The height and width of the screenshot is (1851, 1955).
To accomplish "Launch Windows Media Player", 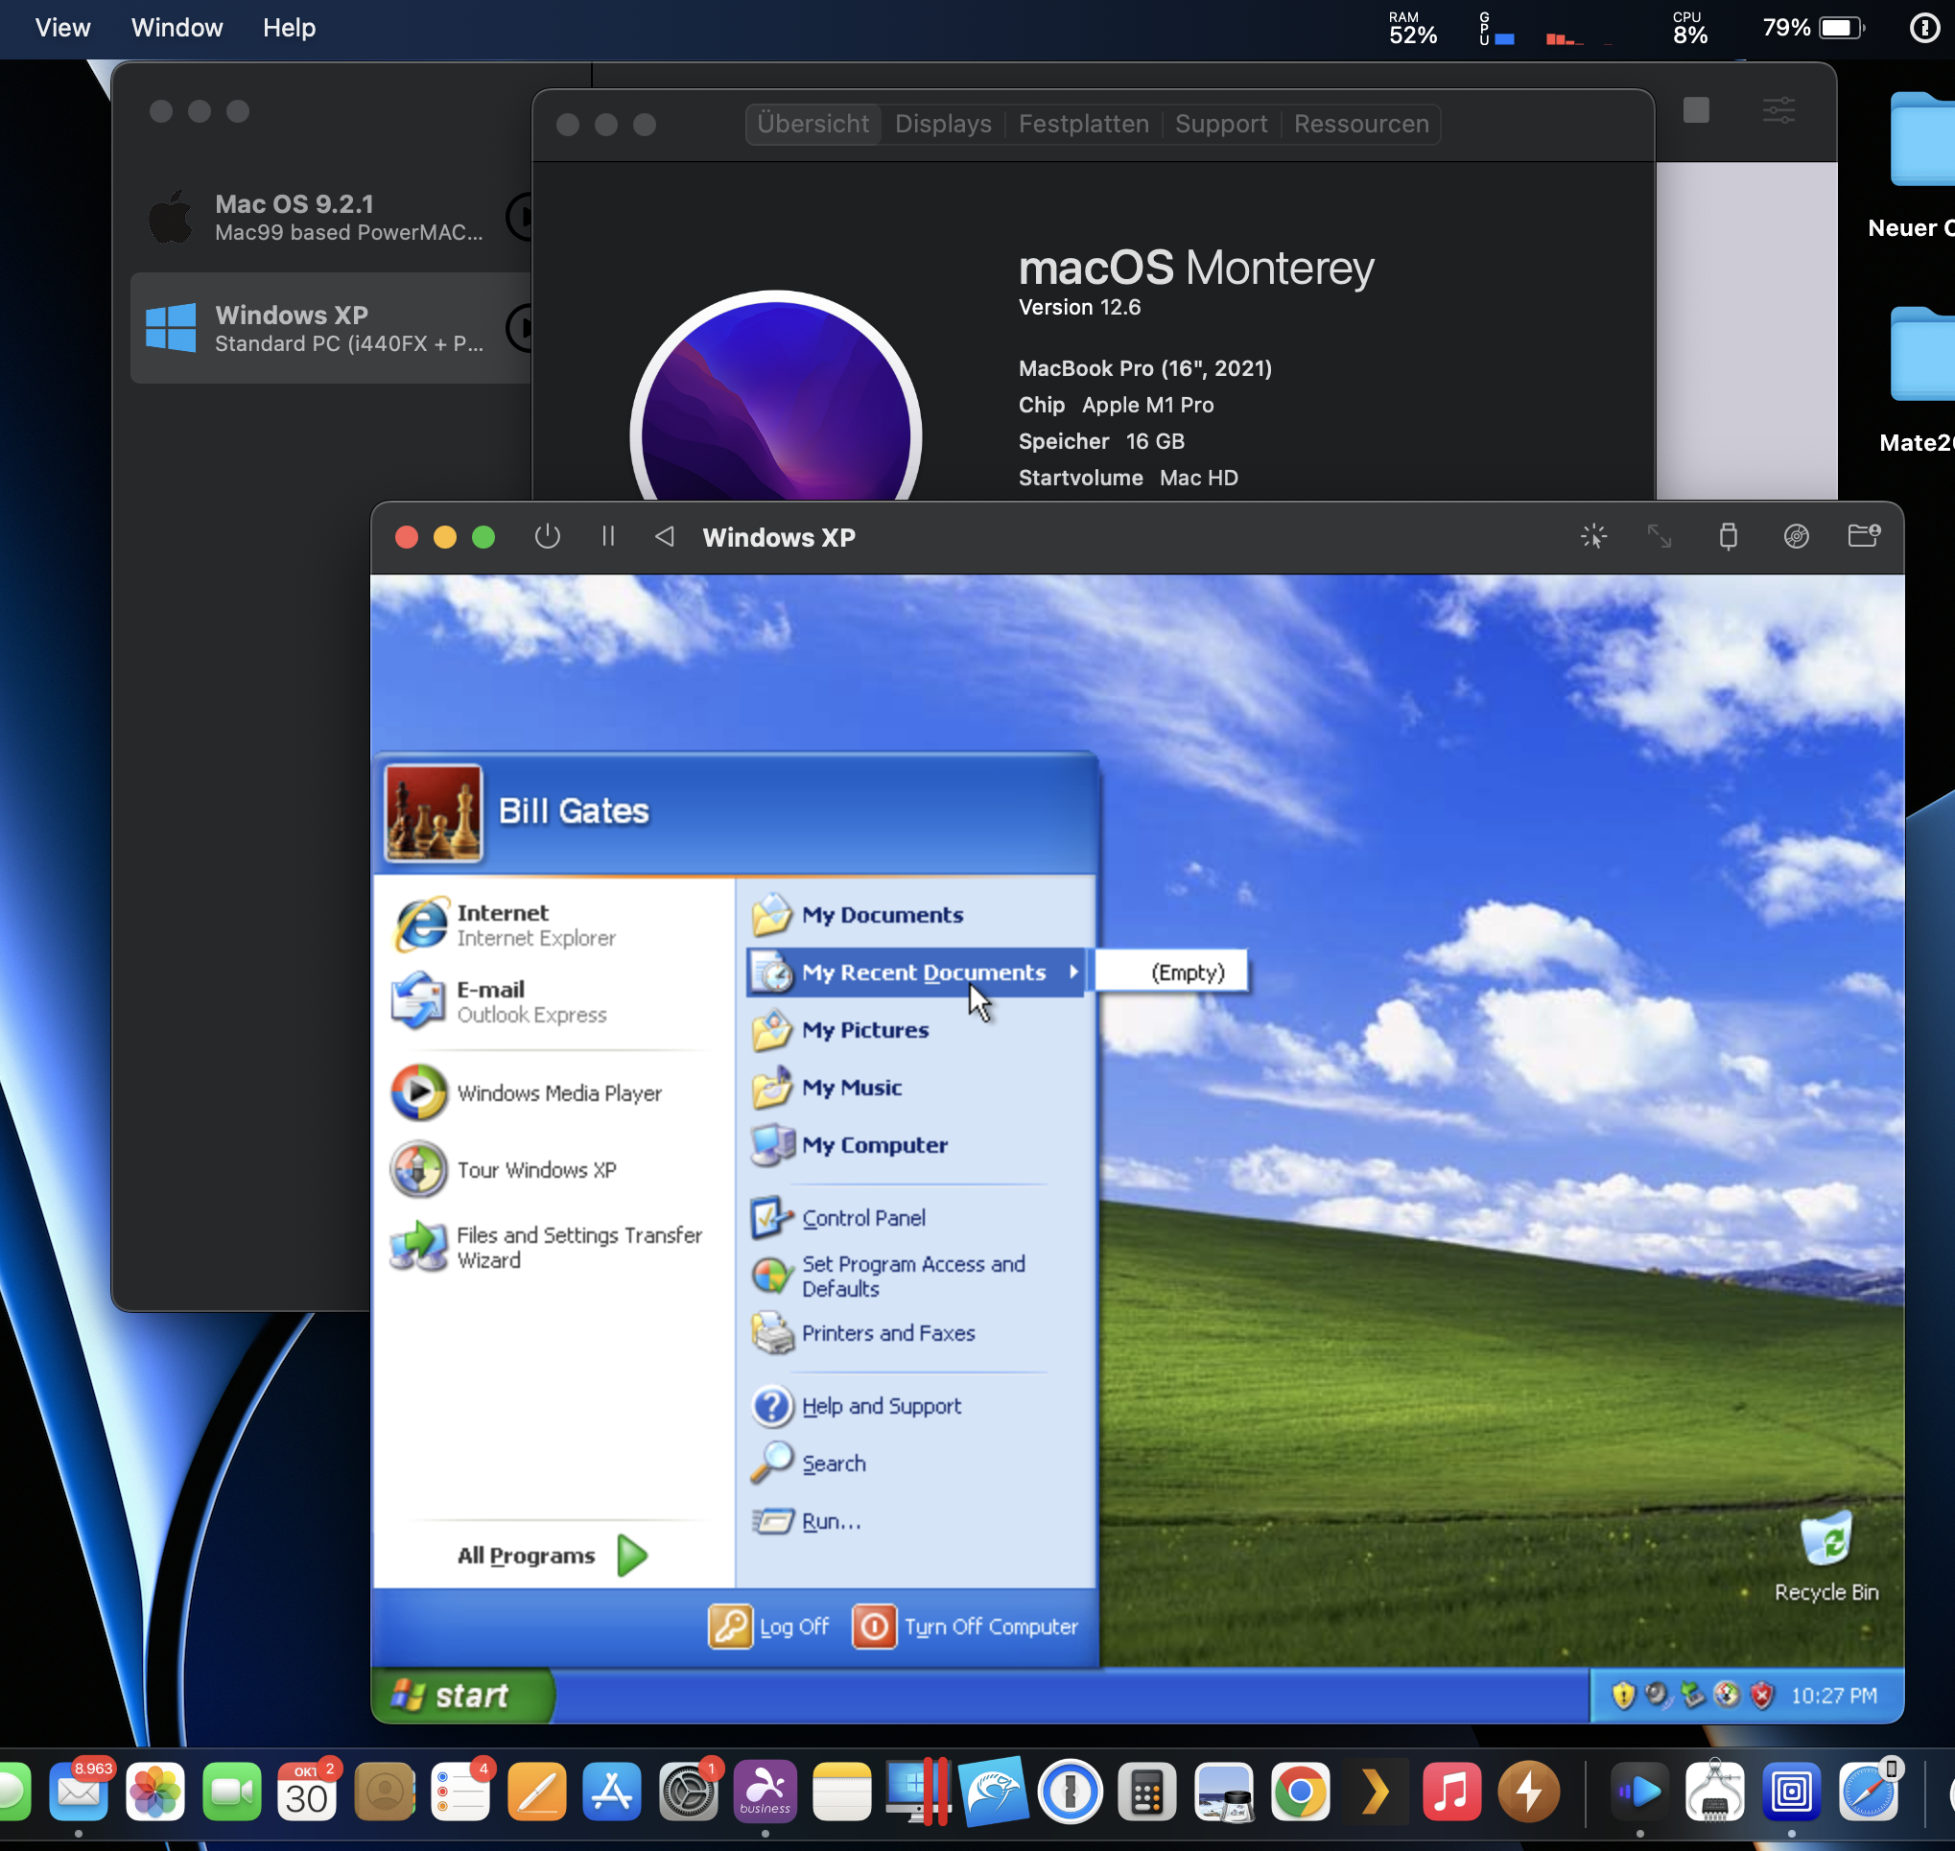I will [557, 1093].
